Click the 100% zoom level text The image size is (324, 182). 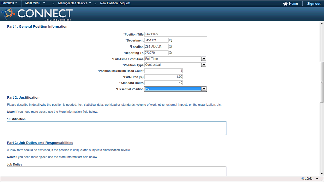pyautogui.click(x=309, y=179)
